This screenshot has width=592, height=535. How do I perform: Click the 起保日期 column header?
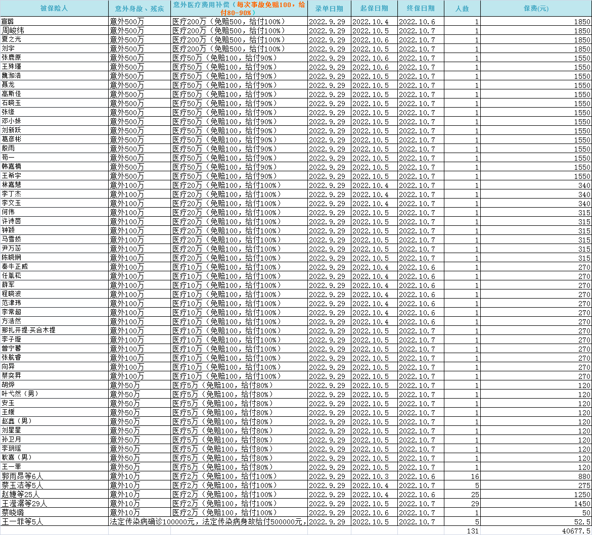tap(374, 9)
